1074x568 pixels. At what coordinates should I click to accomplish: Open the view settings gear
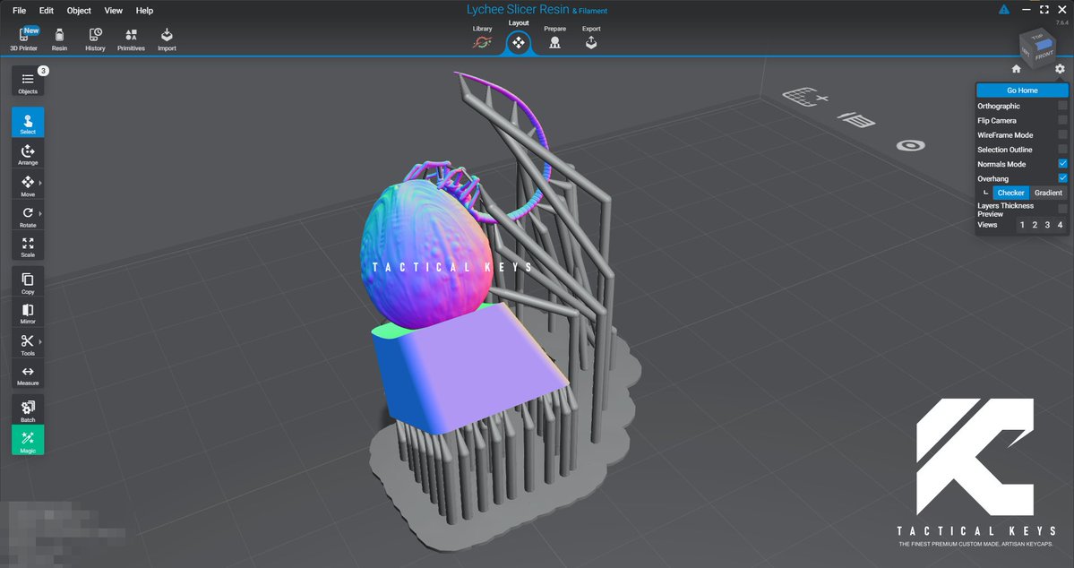pos(1060,68)
